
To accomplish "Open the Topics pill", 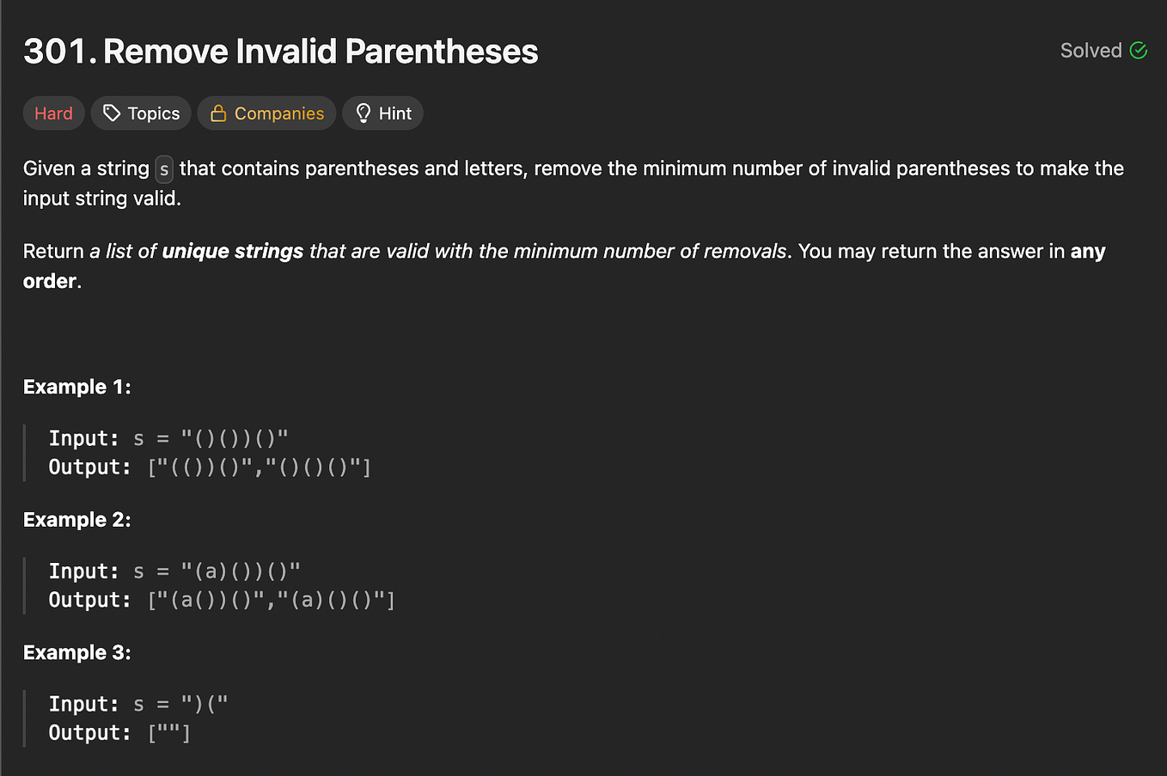I will click(x=141, y=113).
